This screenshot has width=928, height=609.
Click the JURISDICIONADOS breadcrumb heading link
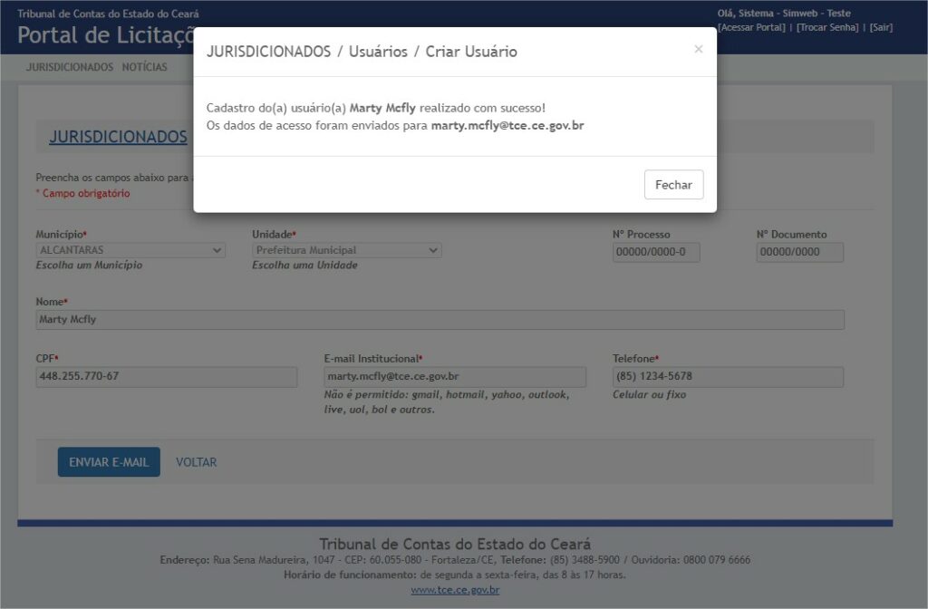pos(118,137)
